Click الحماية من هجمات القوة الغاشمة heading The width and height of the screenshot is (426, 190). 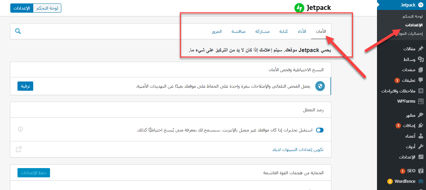[x=293, y=173]
